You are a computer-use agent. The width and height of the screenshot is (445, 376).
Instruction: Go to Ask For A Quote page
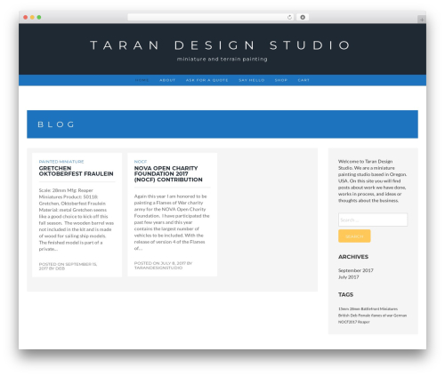pos(207,80)
